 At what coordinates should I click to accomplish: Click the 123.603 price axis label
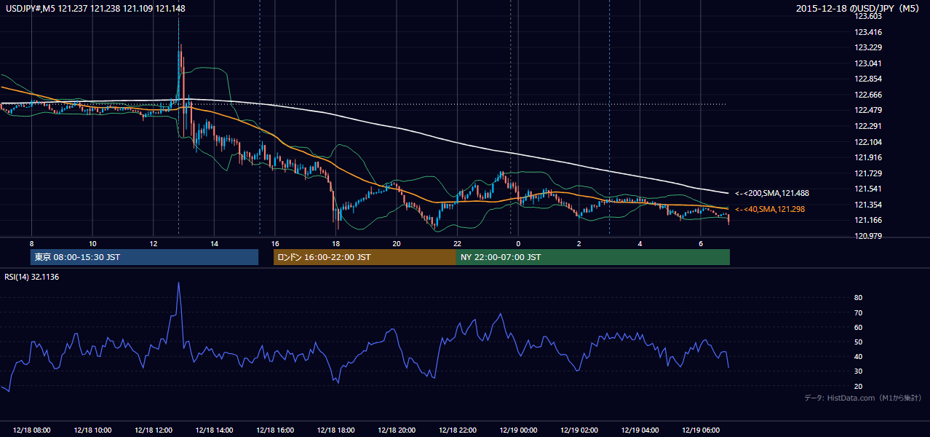pyautogui.click(x=867, y=16)
